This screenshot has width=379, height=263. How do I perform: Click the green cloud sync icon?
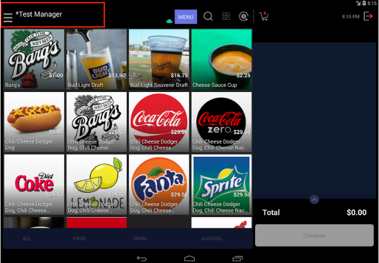(169, 21)
